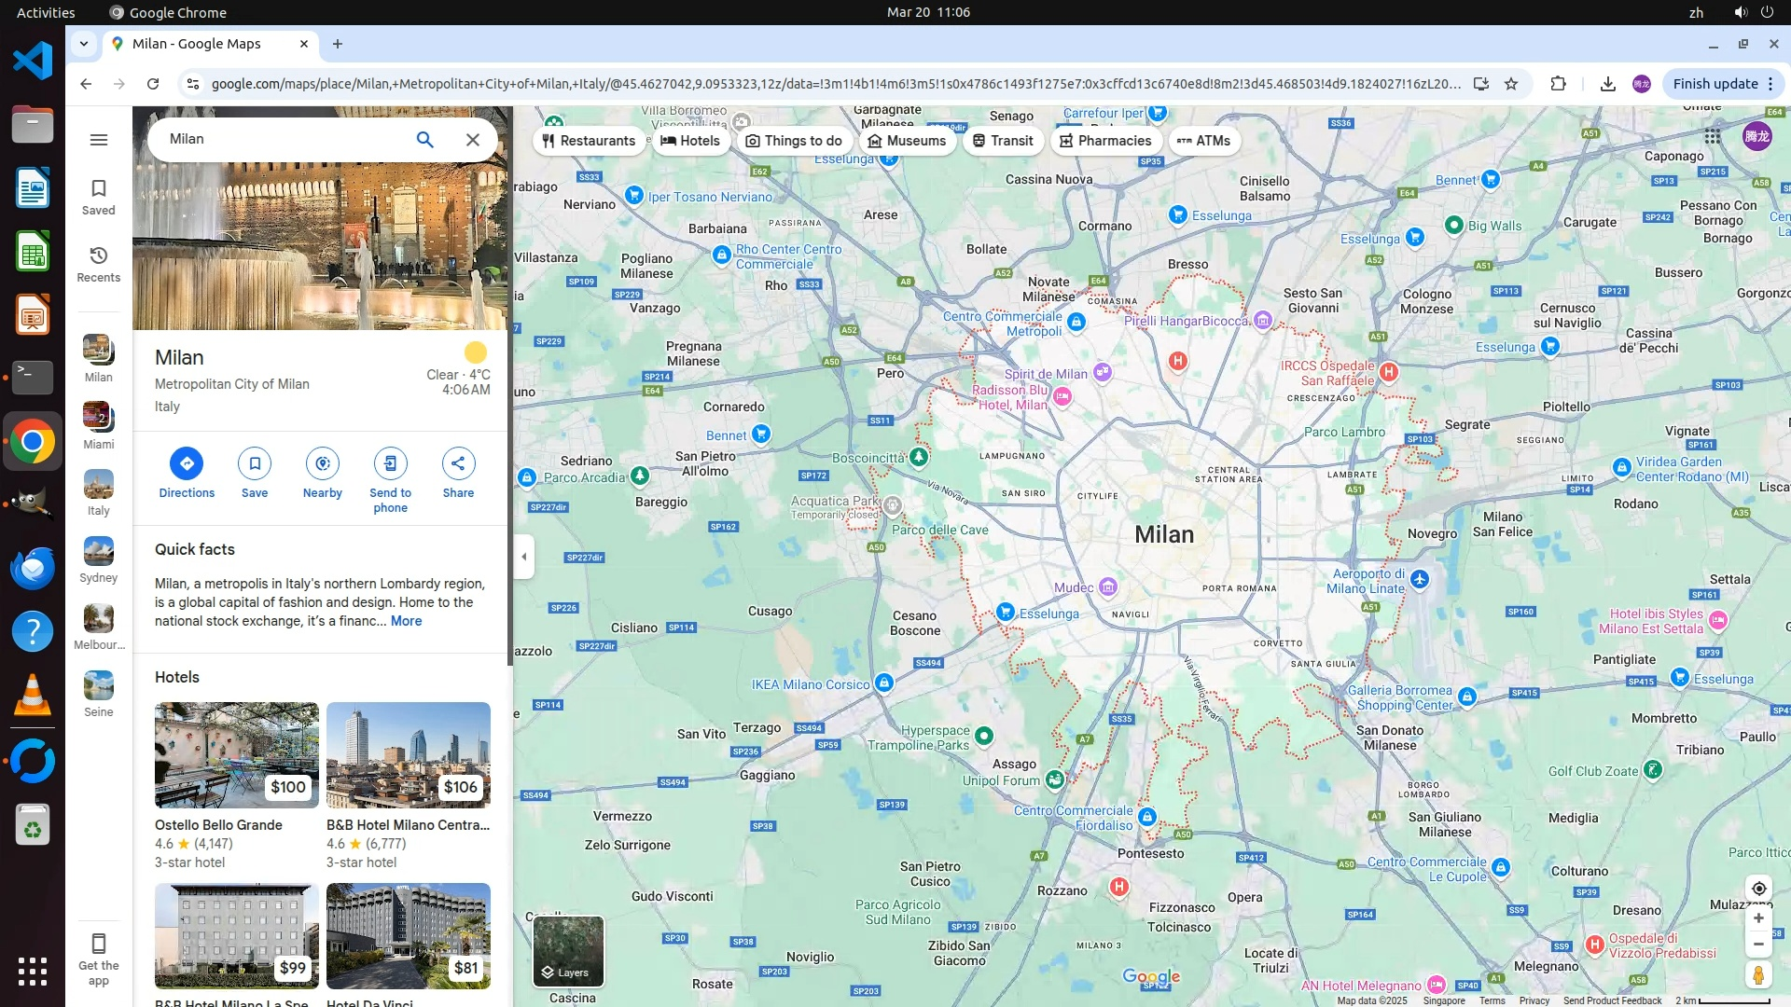Click the Send to phone icon
1791x1007 pixels.
(x=390, y=463)
